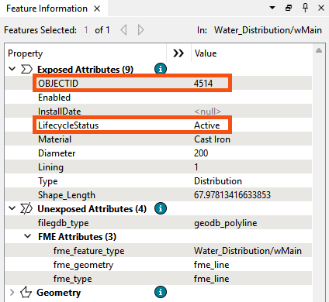329x302 pixels.
Task: Collapse the Unexposed Attributes section
Action: 12,208
